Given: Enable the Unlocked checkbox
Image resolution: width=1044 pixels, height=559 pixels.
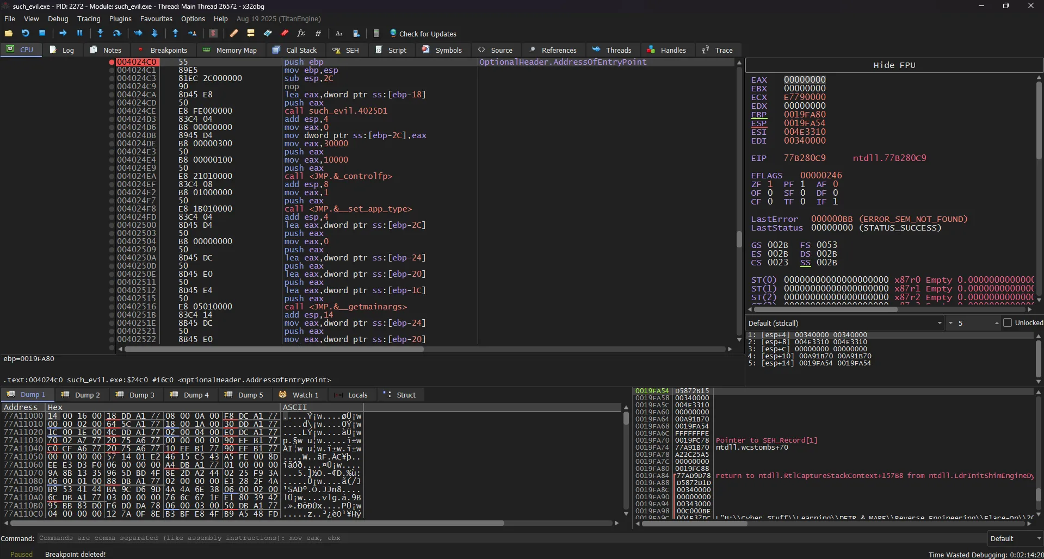Looking at the screenshot, I should point(1008,323).
